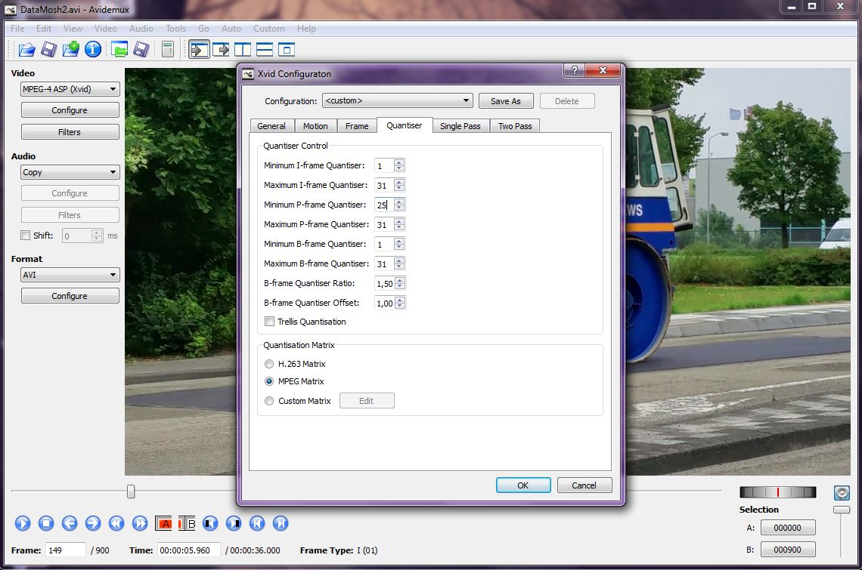The height and width of the screenshot is (570, 862).
Task: Go to last frame
Action: tap(281, 523)
